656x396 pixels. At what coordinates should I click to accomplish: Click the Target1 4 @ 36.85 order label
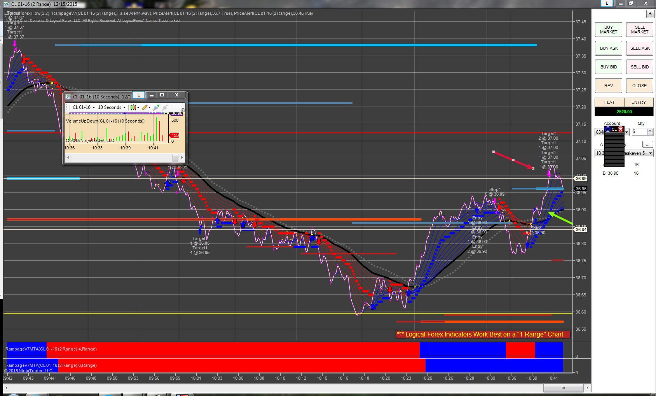[200, 250]
